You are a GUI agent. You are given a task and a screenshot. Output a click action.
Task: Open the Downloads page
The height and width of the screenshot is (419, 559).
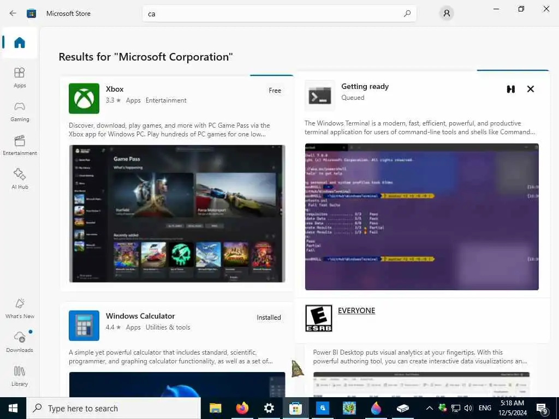tap(20, 342)
